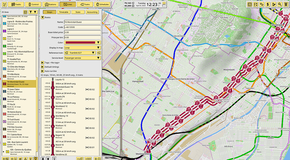Select the Loyola 2N stop row
Image resolution: width=290 pixels, height=160 pixels.
click(x=70, y=98)
